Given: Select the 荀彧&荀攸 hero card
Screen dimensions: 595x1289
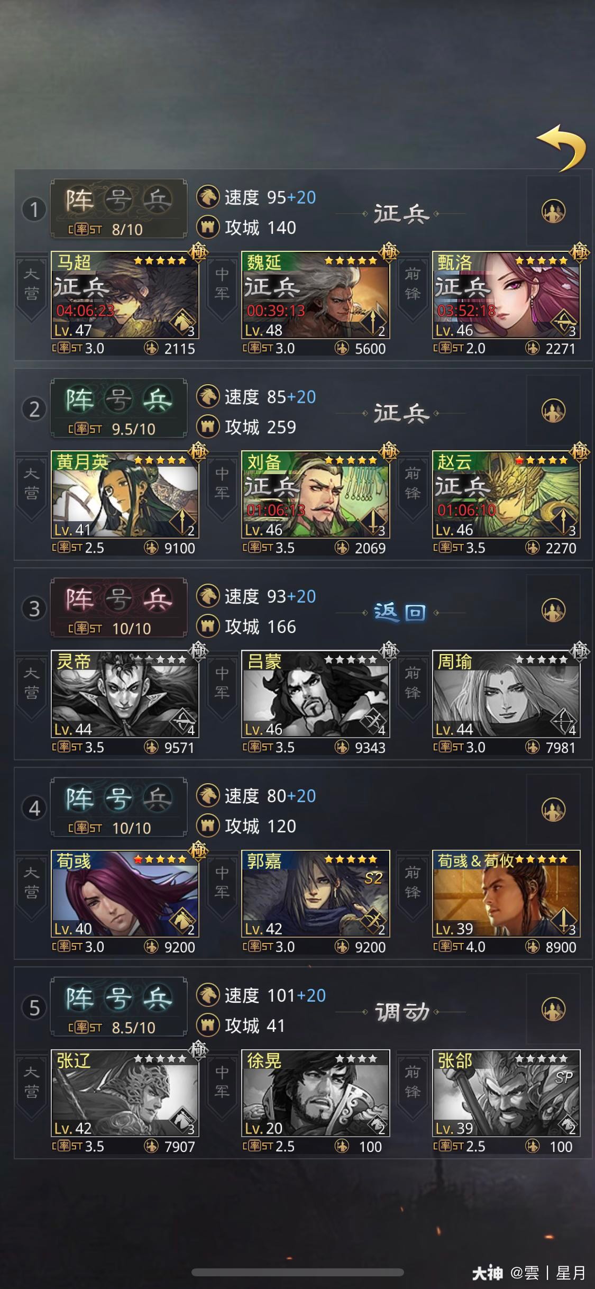Looking at the screenshot, I should click(506, 902).
